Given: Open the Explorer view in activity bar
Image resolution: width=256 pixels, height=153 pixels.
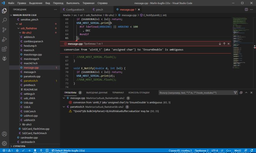Looking at the screenshot, I should pyautogui.click(x=4, y=11).
